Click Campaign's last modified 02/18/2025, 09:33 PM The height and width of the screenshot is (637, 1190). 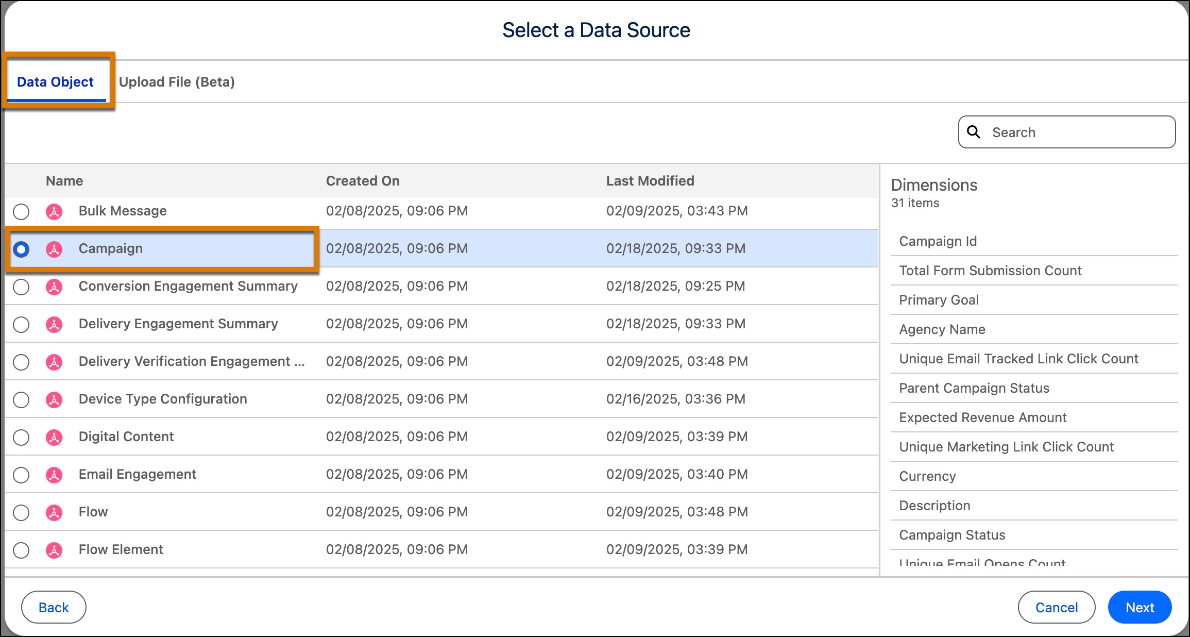tap(676, 248)
